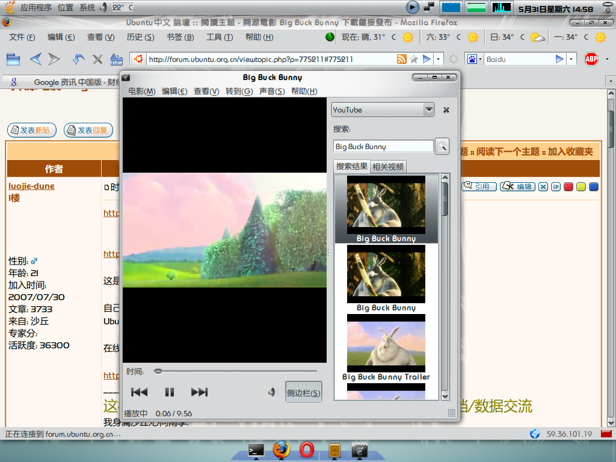Click Firefox stop loading X icon
This screenshot has width=616, height=462.
97,60
